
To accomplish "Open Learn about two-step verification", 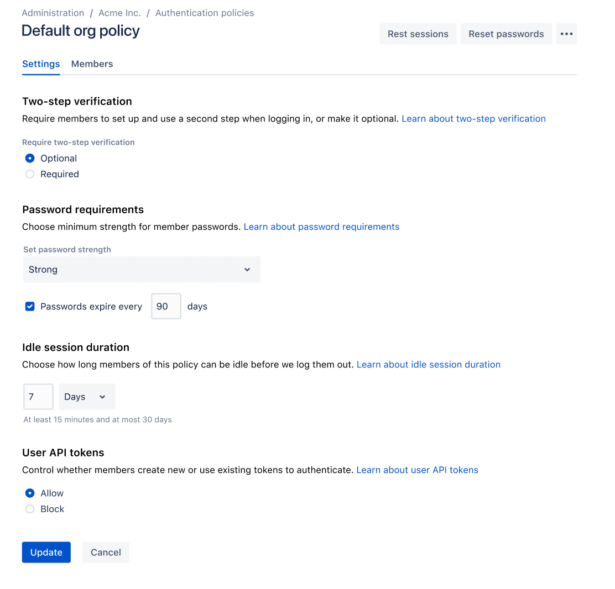I will [x=473, y=118].
